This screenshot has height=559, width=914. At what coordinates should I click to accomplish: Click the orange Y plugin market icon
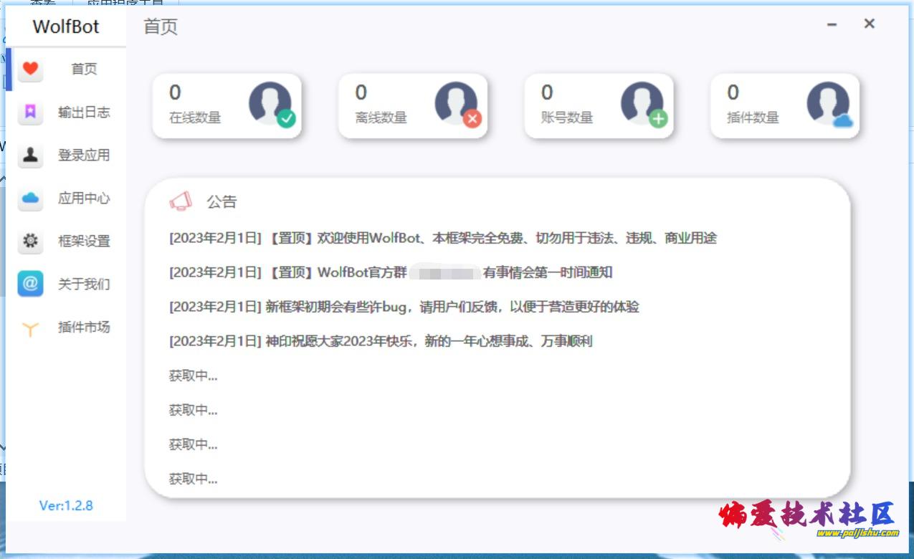(x=30, y=328)
